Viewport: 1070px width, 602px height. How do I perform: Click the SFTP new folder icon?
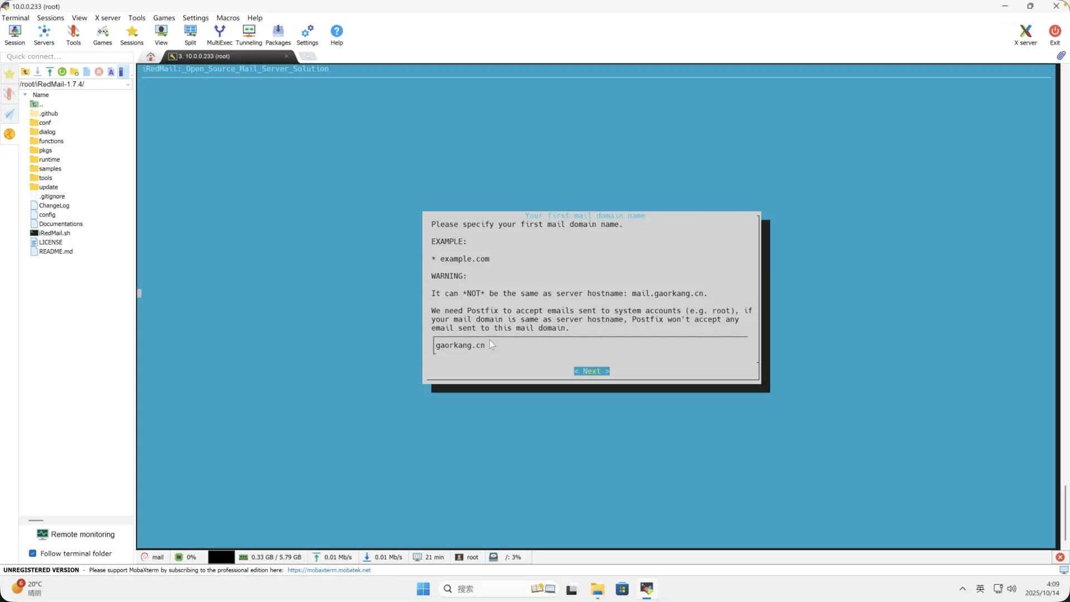(74, 72)
